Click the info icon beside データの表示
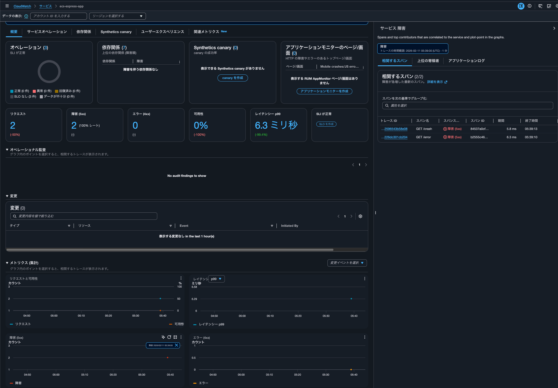This screenshot has width=558, height=388. [x=26, y=16]
